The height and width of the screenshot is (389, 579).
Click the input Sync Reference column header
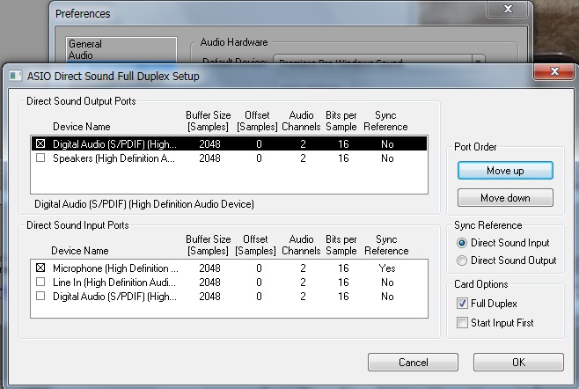tap(386, 245)
